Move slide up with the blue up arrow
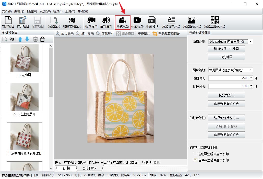The width and height of the screenshot is (263, 179). click(x=20, y=39)
